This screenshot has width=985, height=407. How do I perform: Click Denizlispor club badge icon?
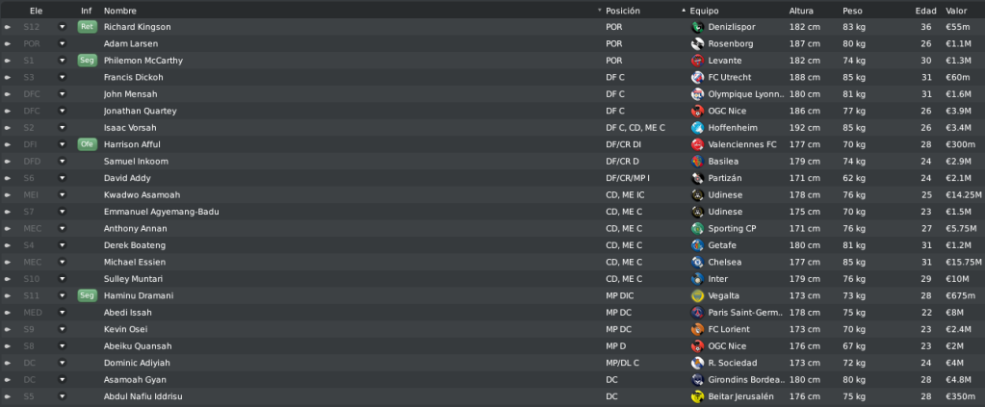pyautogui.click(x=697, y=27)
